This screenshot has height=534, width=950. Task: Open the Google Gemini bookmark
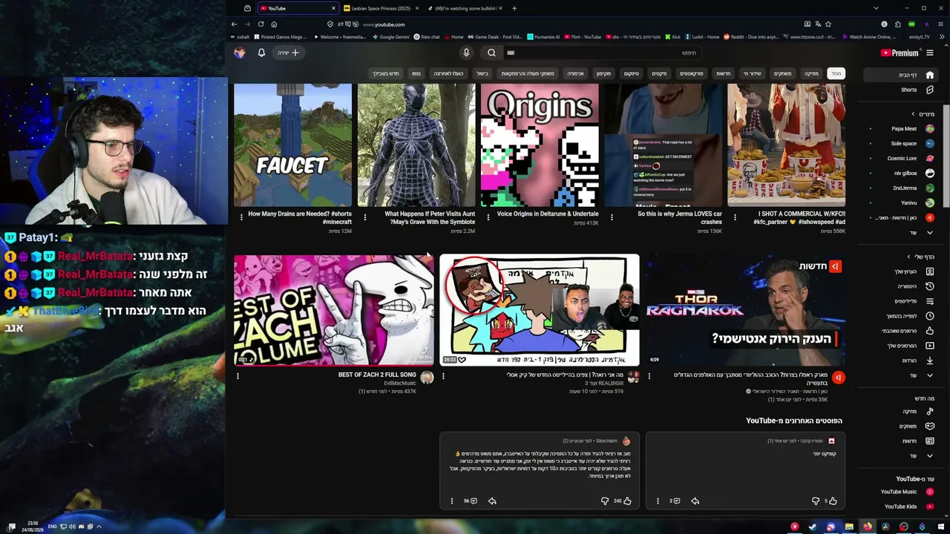coord(390,36)
